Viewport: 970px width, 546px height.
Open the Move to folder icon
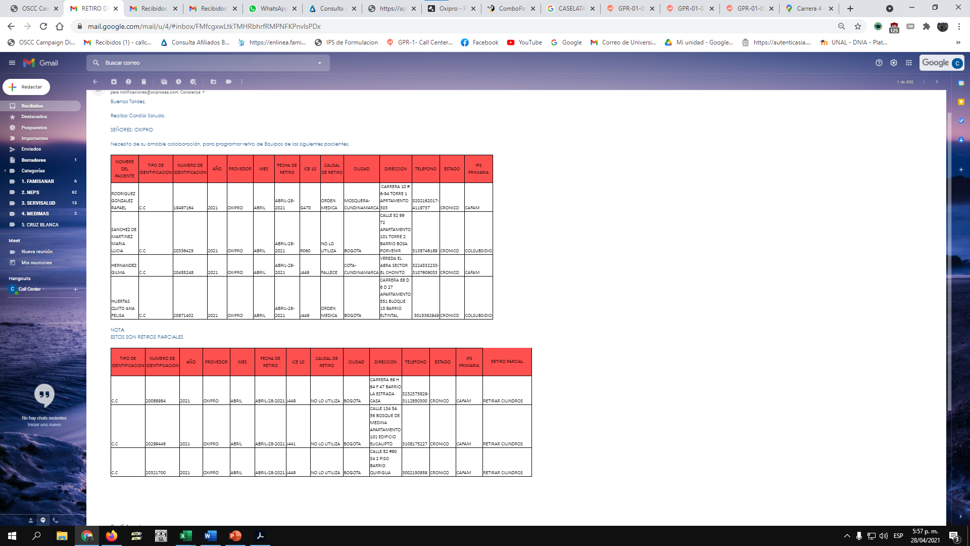[213, 81]
